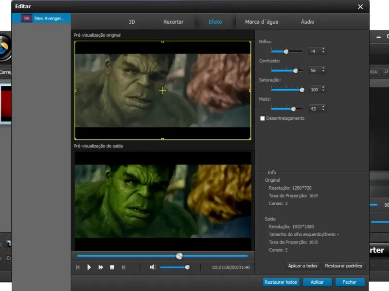
Task: Switch to the Recortar tab
Action: (x=173, y=22)
